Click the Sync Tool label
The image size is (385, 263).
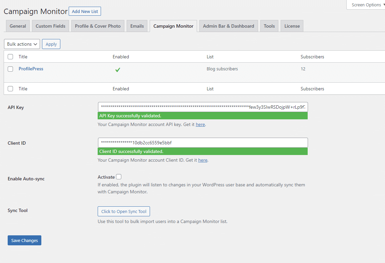click(x=17, y=210)
